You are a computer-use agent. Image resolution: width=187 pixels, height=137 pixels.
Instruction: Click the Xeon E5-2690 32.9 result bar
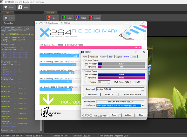pyautogui.click(x=56, y=90)
